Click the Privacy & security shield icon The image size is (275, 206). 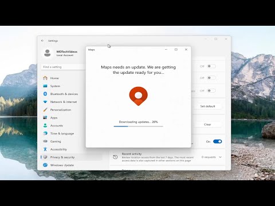[45, 157]
